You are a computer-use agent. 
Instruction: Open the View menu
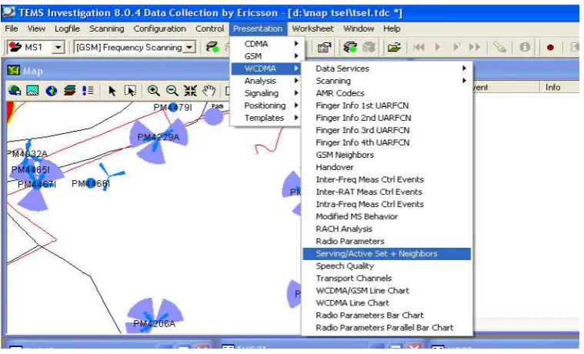pos(36,28)
